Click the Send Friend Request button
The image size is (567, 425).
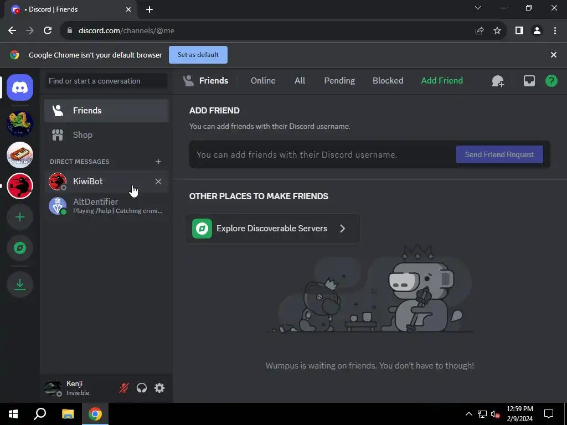(x=499, y=154)
